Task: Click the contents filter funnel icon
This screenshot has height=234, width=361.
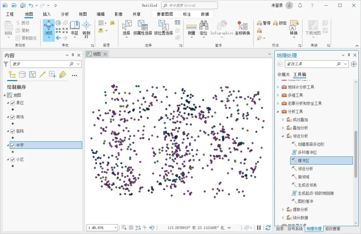Action: [x=6, y=64]
